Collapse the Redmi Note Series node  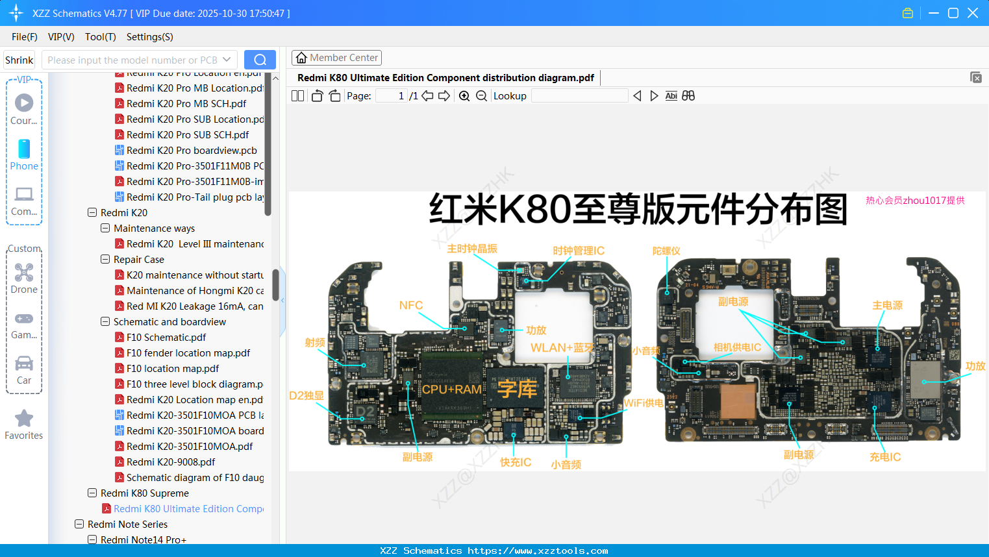79,524
